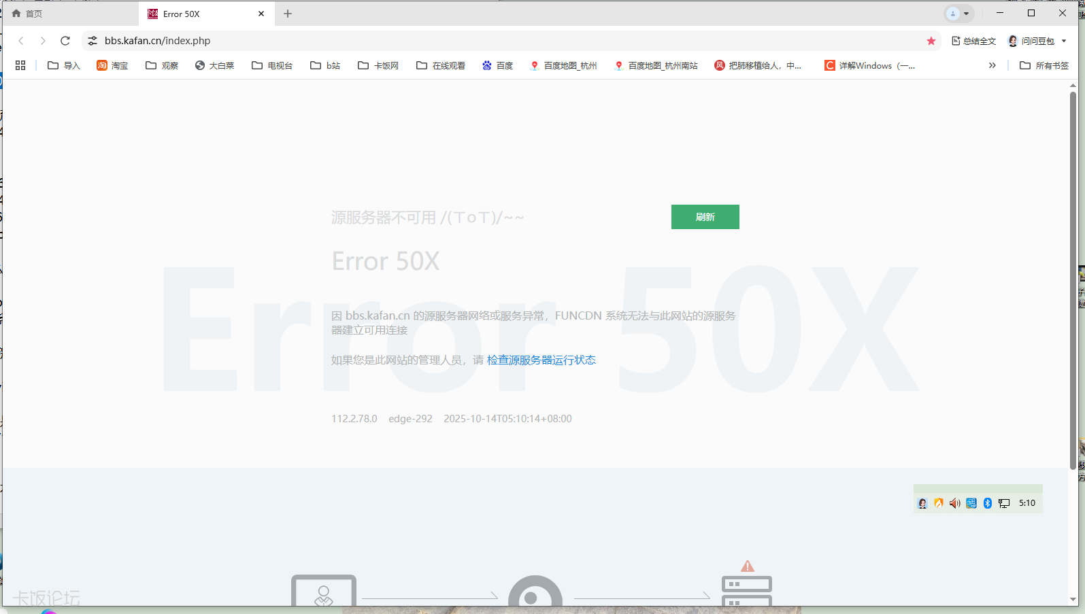1085x614 pixels.
Task: Click the volume icon in tray
Action: click(955, 503)
